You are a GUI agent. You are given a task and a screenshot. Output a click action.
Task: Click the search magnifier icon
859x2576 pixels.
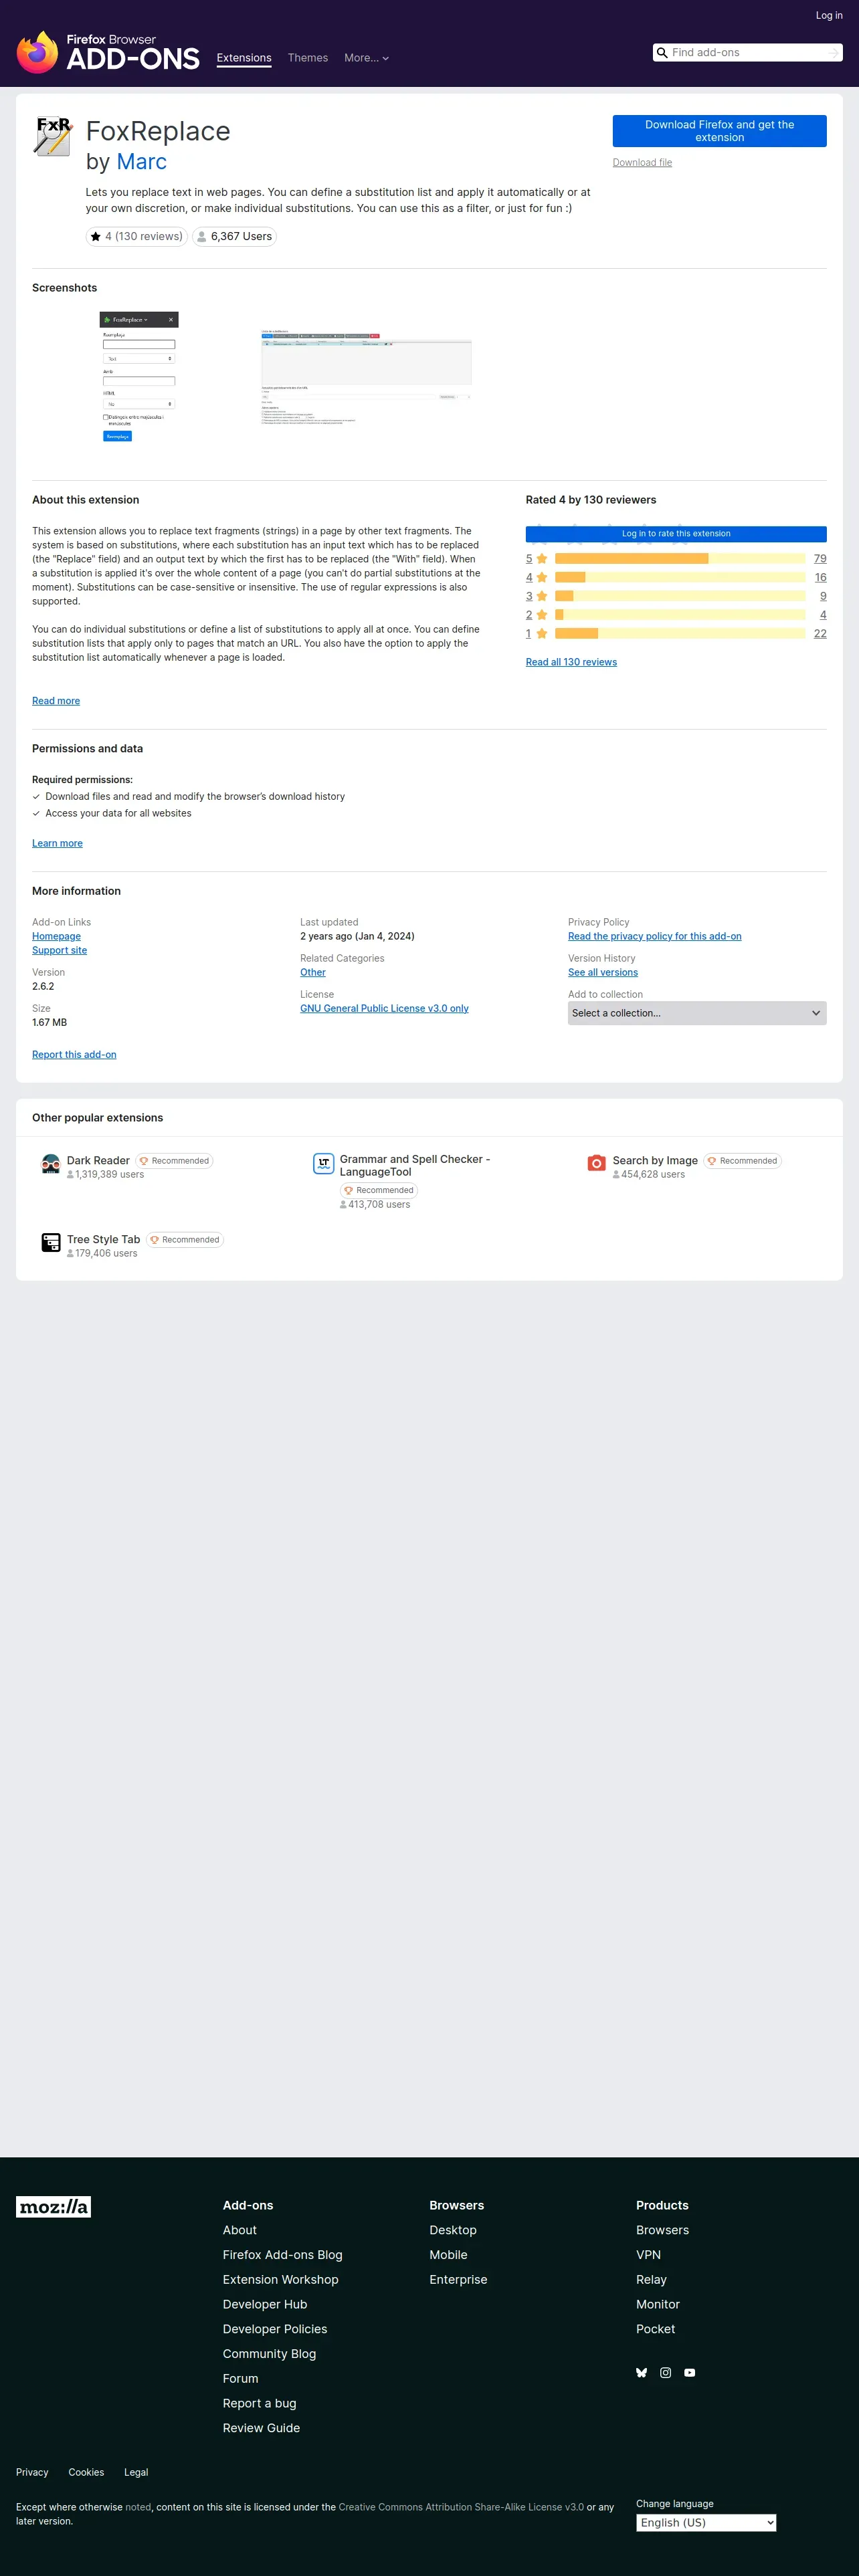(662, 53)
